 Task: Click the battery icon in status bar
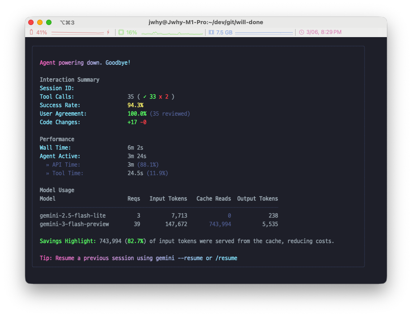tap(31, 32)
